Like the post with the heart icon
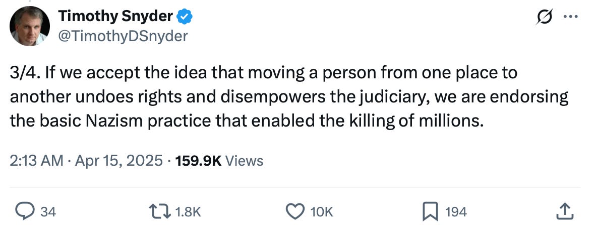The image size is (595, 232). (295, 211)
